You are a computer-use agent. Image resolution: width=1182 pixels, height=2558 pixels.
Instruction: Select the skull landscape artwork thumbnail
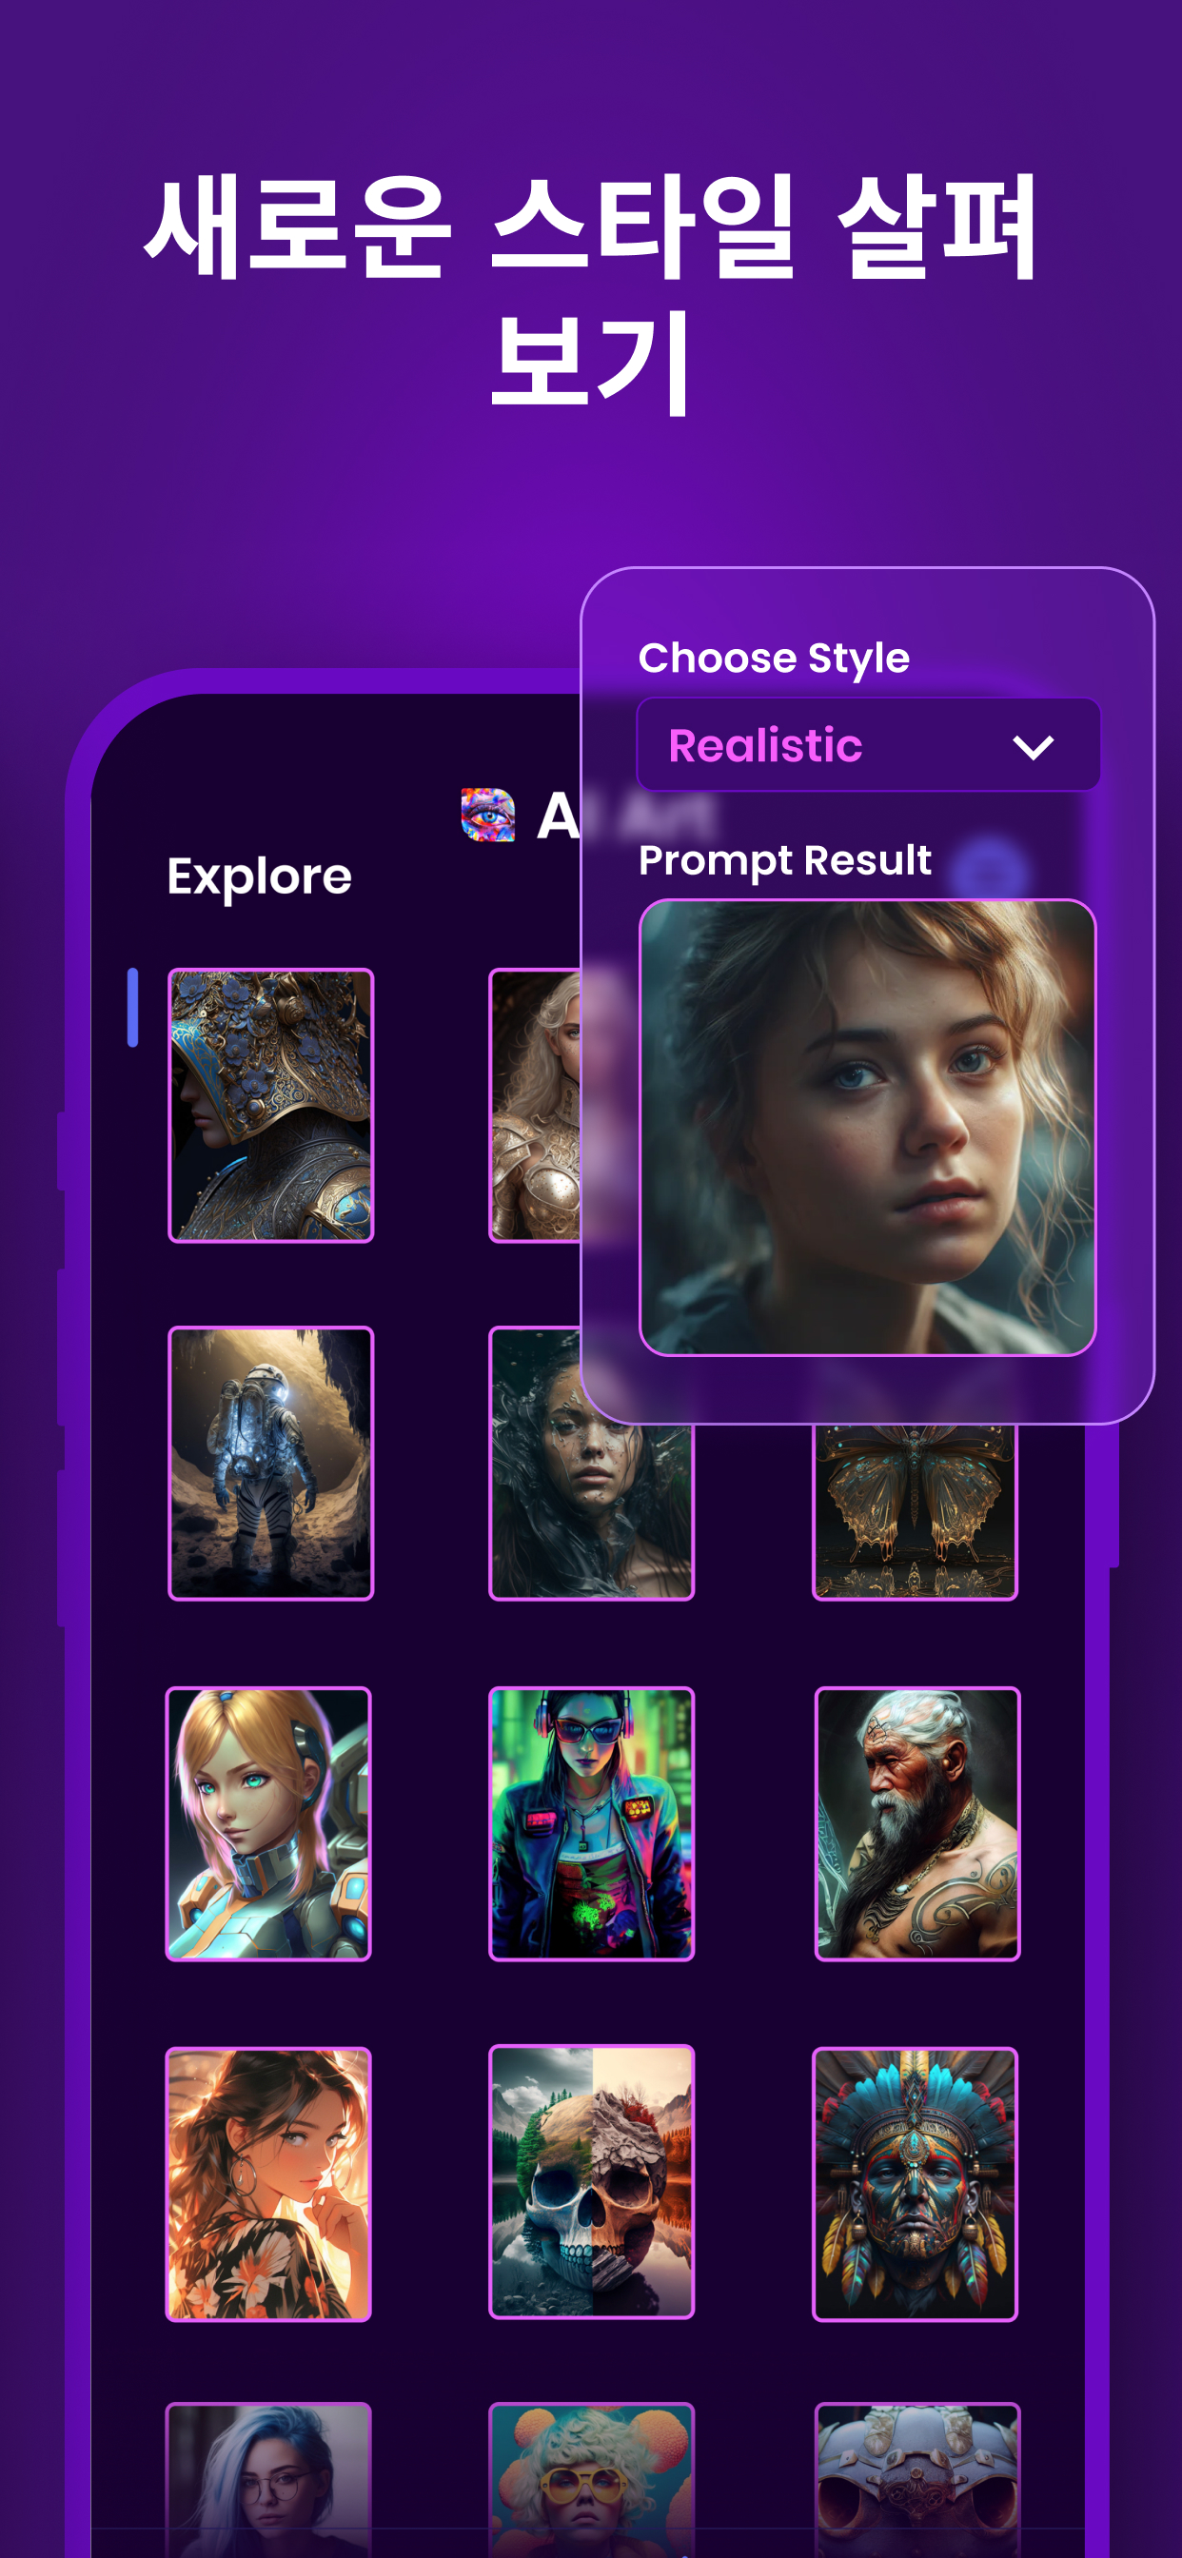pyautogui.click(x=591, y=2182)
